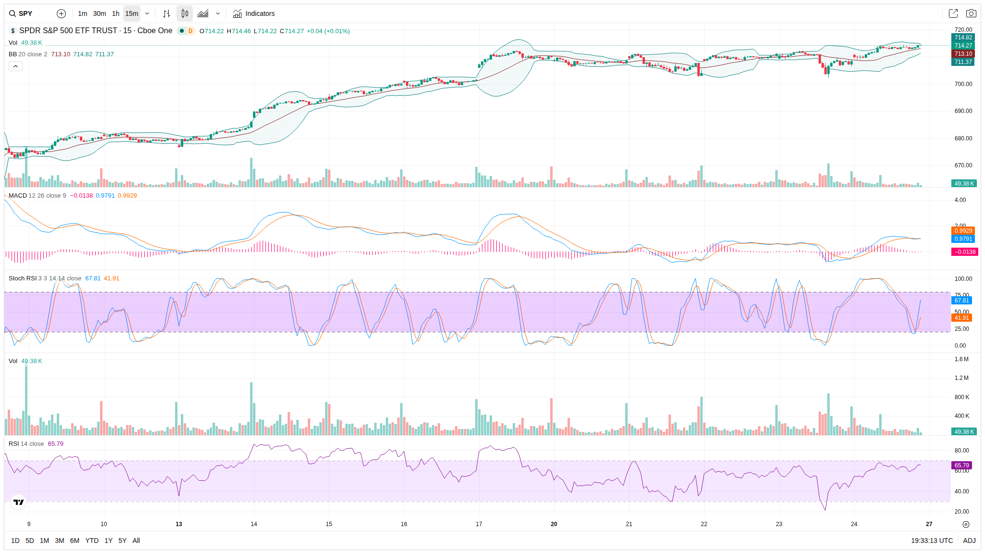Open the time interval dropdown arrow
Screen dimensions: 985x554
[147, 13]
